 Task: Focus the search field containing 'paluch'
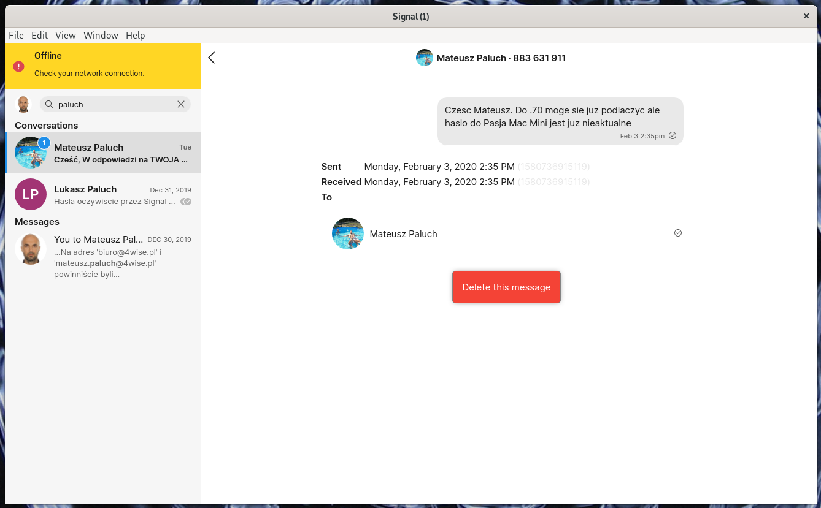(115, 104)
